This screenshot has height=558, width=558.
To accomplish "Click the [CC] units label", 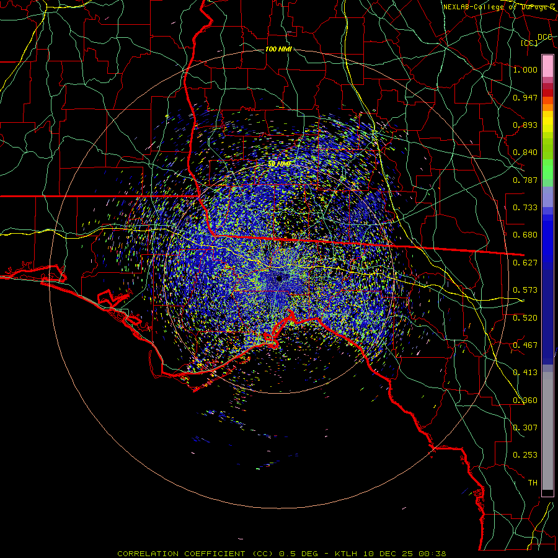I will click(529, 43).
